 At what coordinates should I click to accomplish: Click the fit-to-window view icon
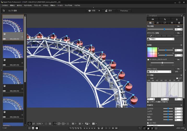point(30,124)
